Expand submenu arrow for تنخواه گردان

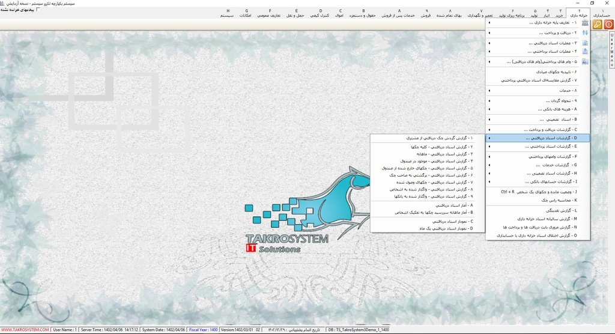click(x=489, y=101)
